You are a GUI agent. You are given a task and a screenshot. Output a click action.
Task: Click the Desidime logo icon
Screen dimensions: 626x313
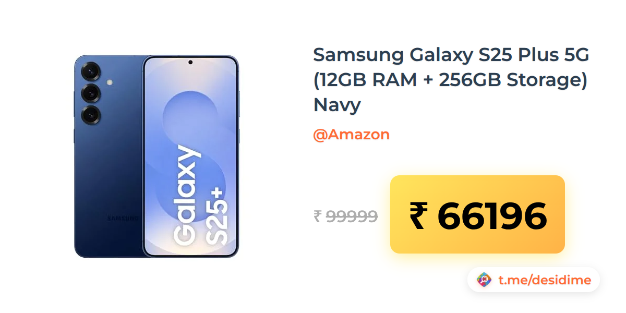(485, 280)
